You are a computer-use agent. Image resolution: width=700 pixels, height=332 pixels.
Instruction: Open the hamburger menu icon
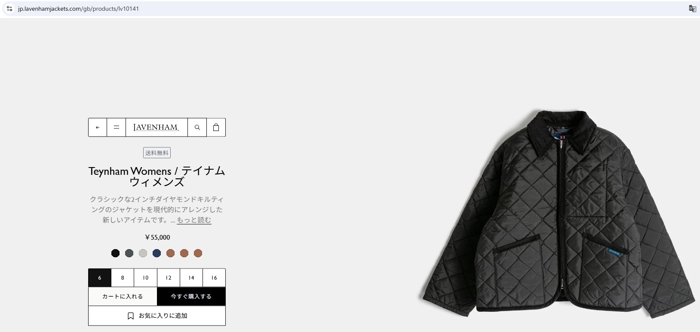[x=117, y=128]
